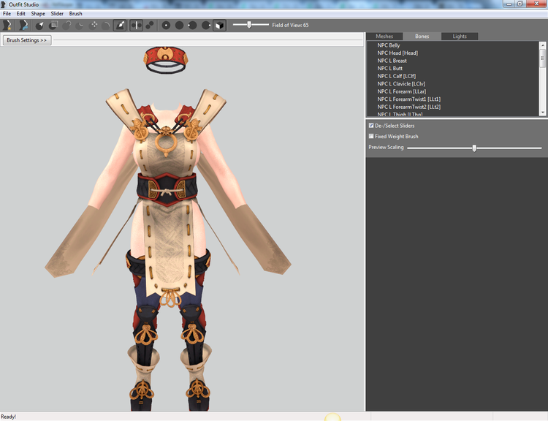Select the deflate brush tool
Screen dimensions: 548x421
coord(80,25)
